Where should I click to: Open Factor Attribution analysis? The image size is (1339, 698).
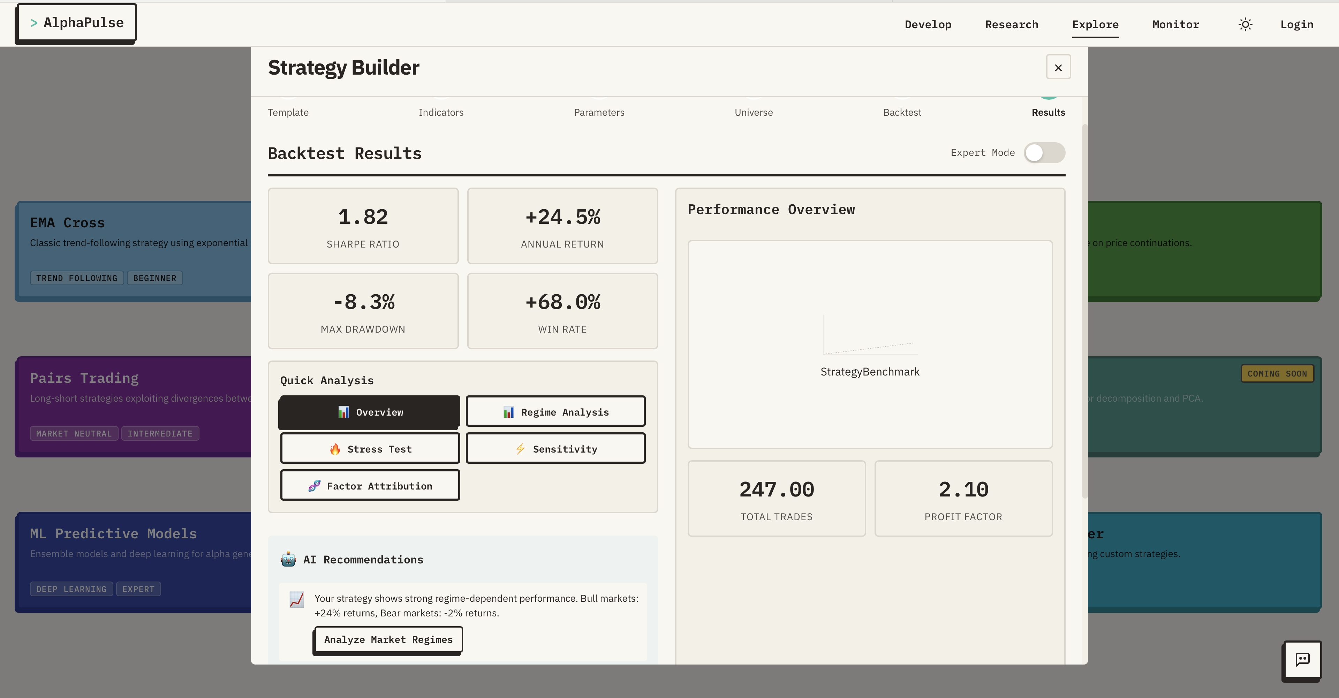point(370,485)
